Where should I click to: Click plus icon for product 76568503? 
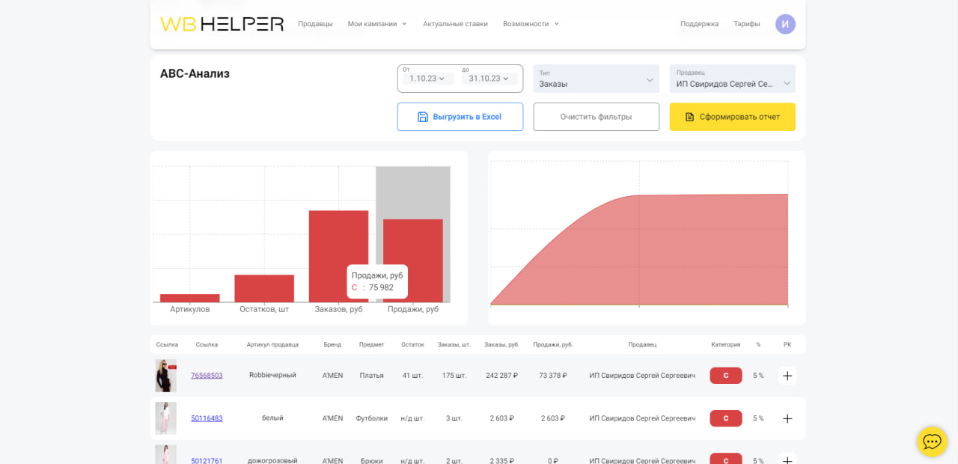[x=787, y=376]
